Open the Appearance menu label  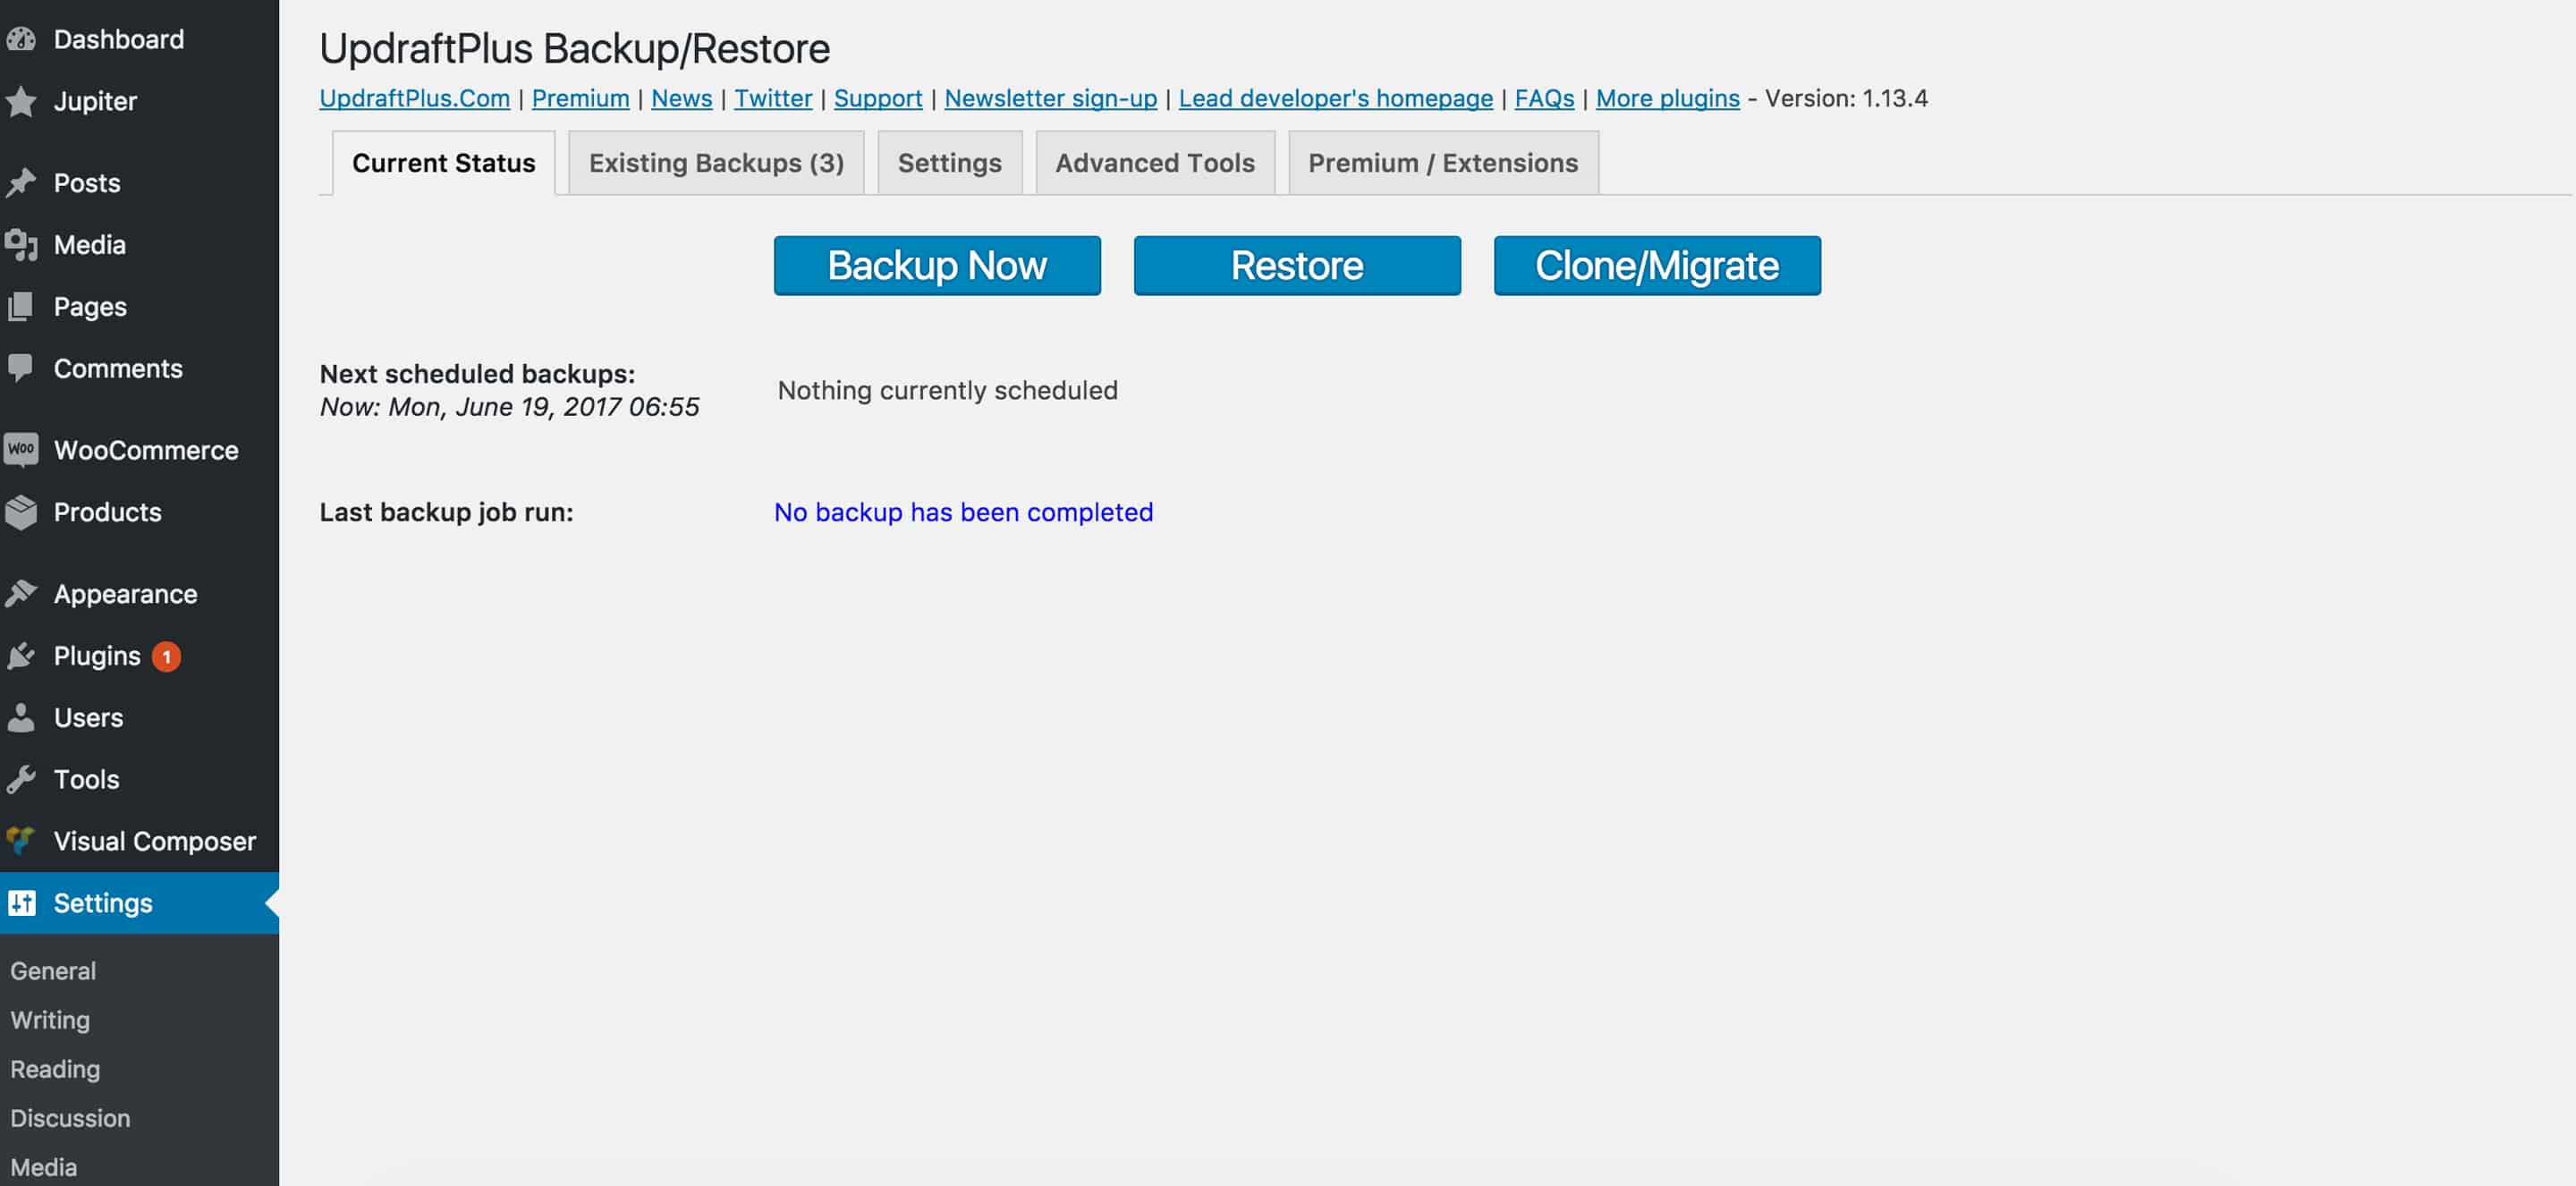[x=126, y=594]
